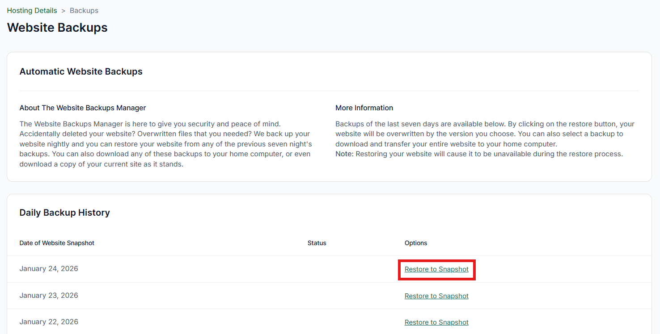Click Restore to Snapshot for January 22, 2026

(x=436, y=322)
